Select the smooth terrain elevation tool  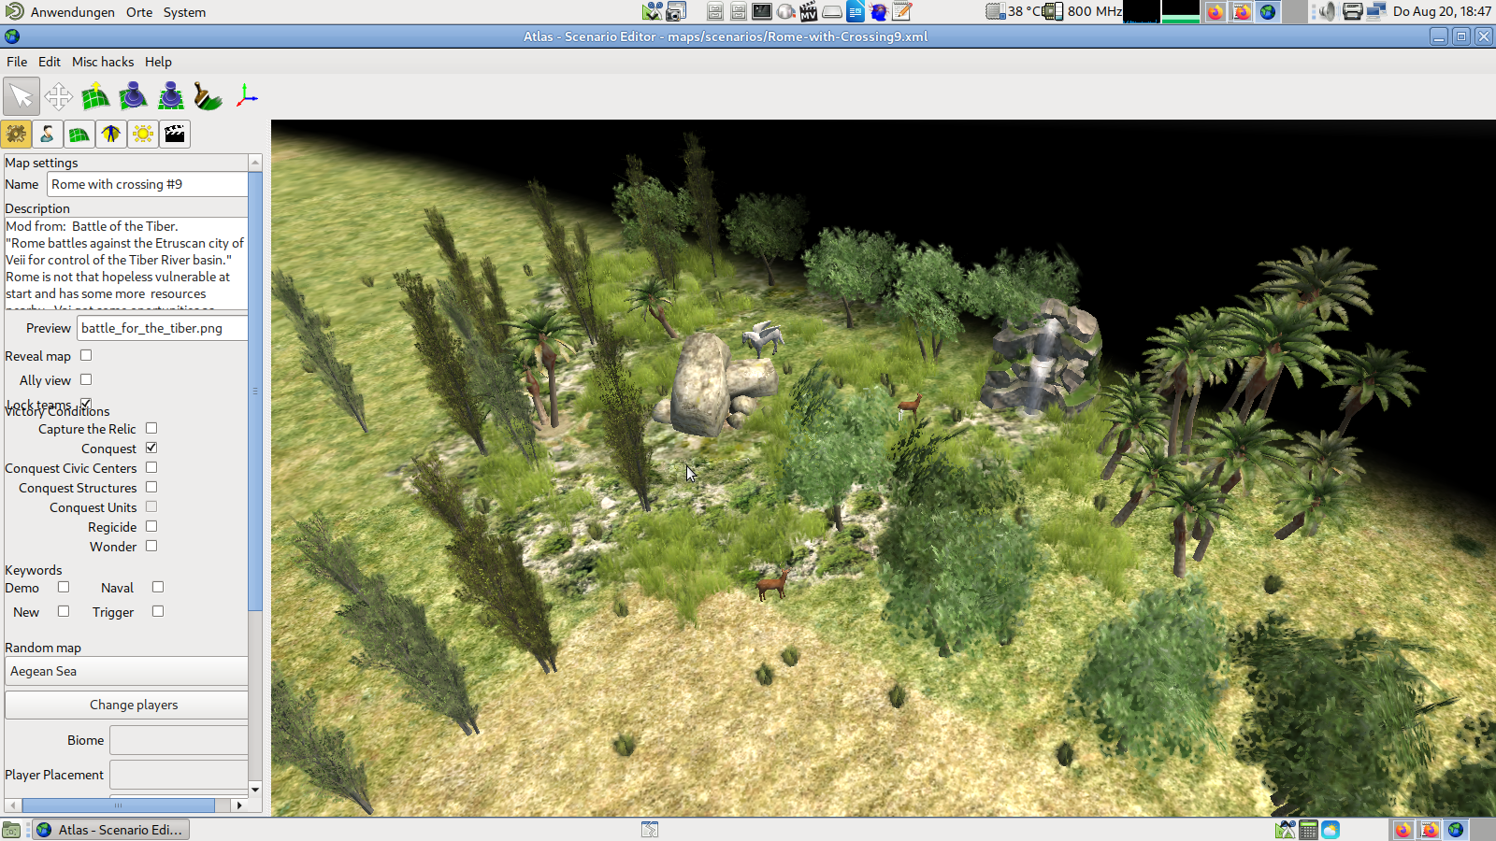tap(134, 96)
